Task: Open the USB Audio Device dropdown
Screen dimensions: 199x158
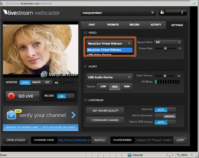Action: (129, 77)
